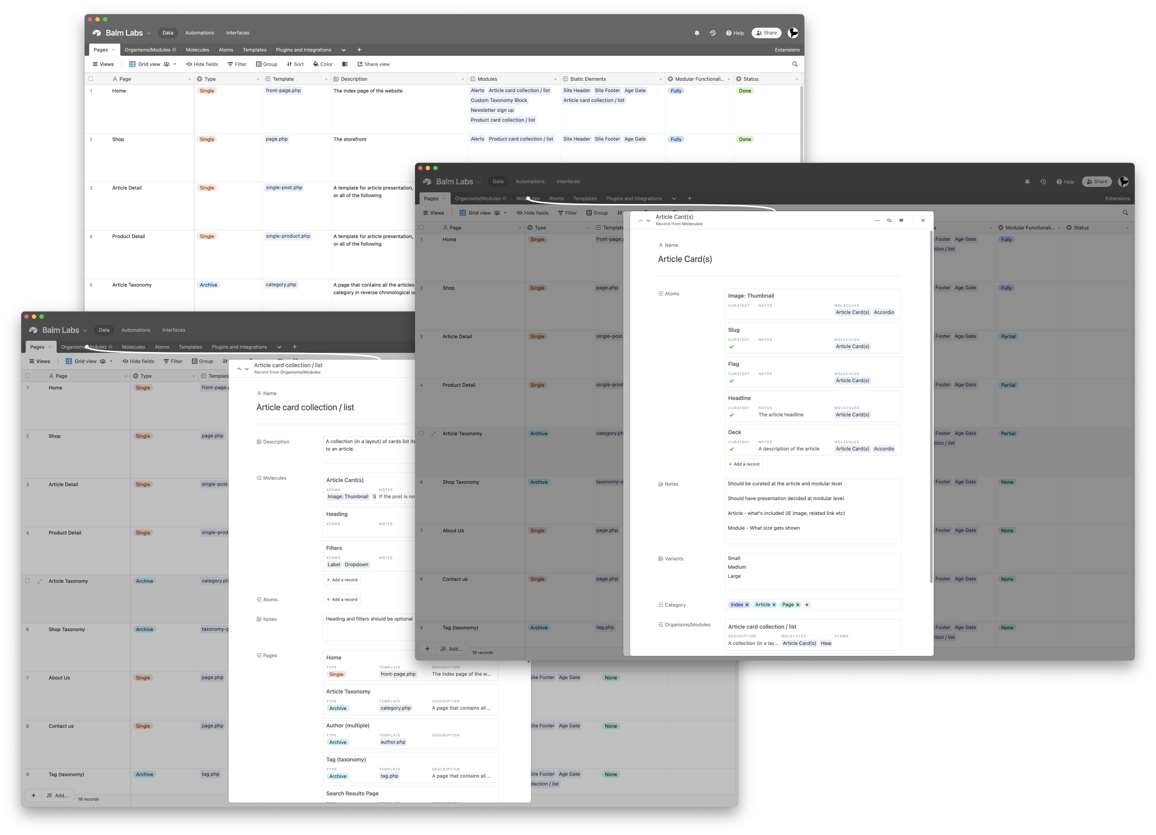Open the Headline linked atom card
The height and width of the screenshot is (835, 1156).
pos(812,406)
